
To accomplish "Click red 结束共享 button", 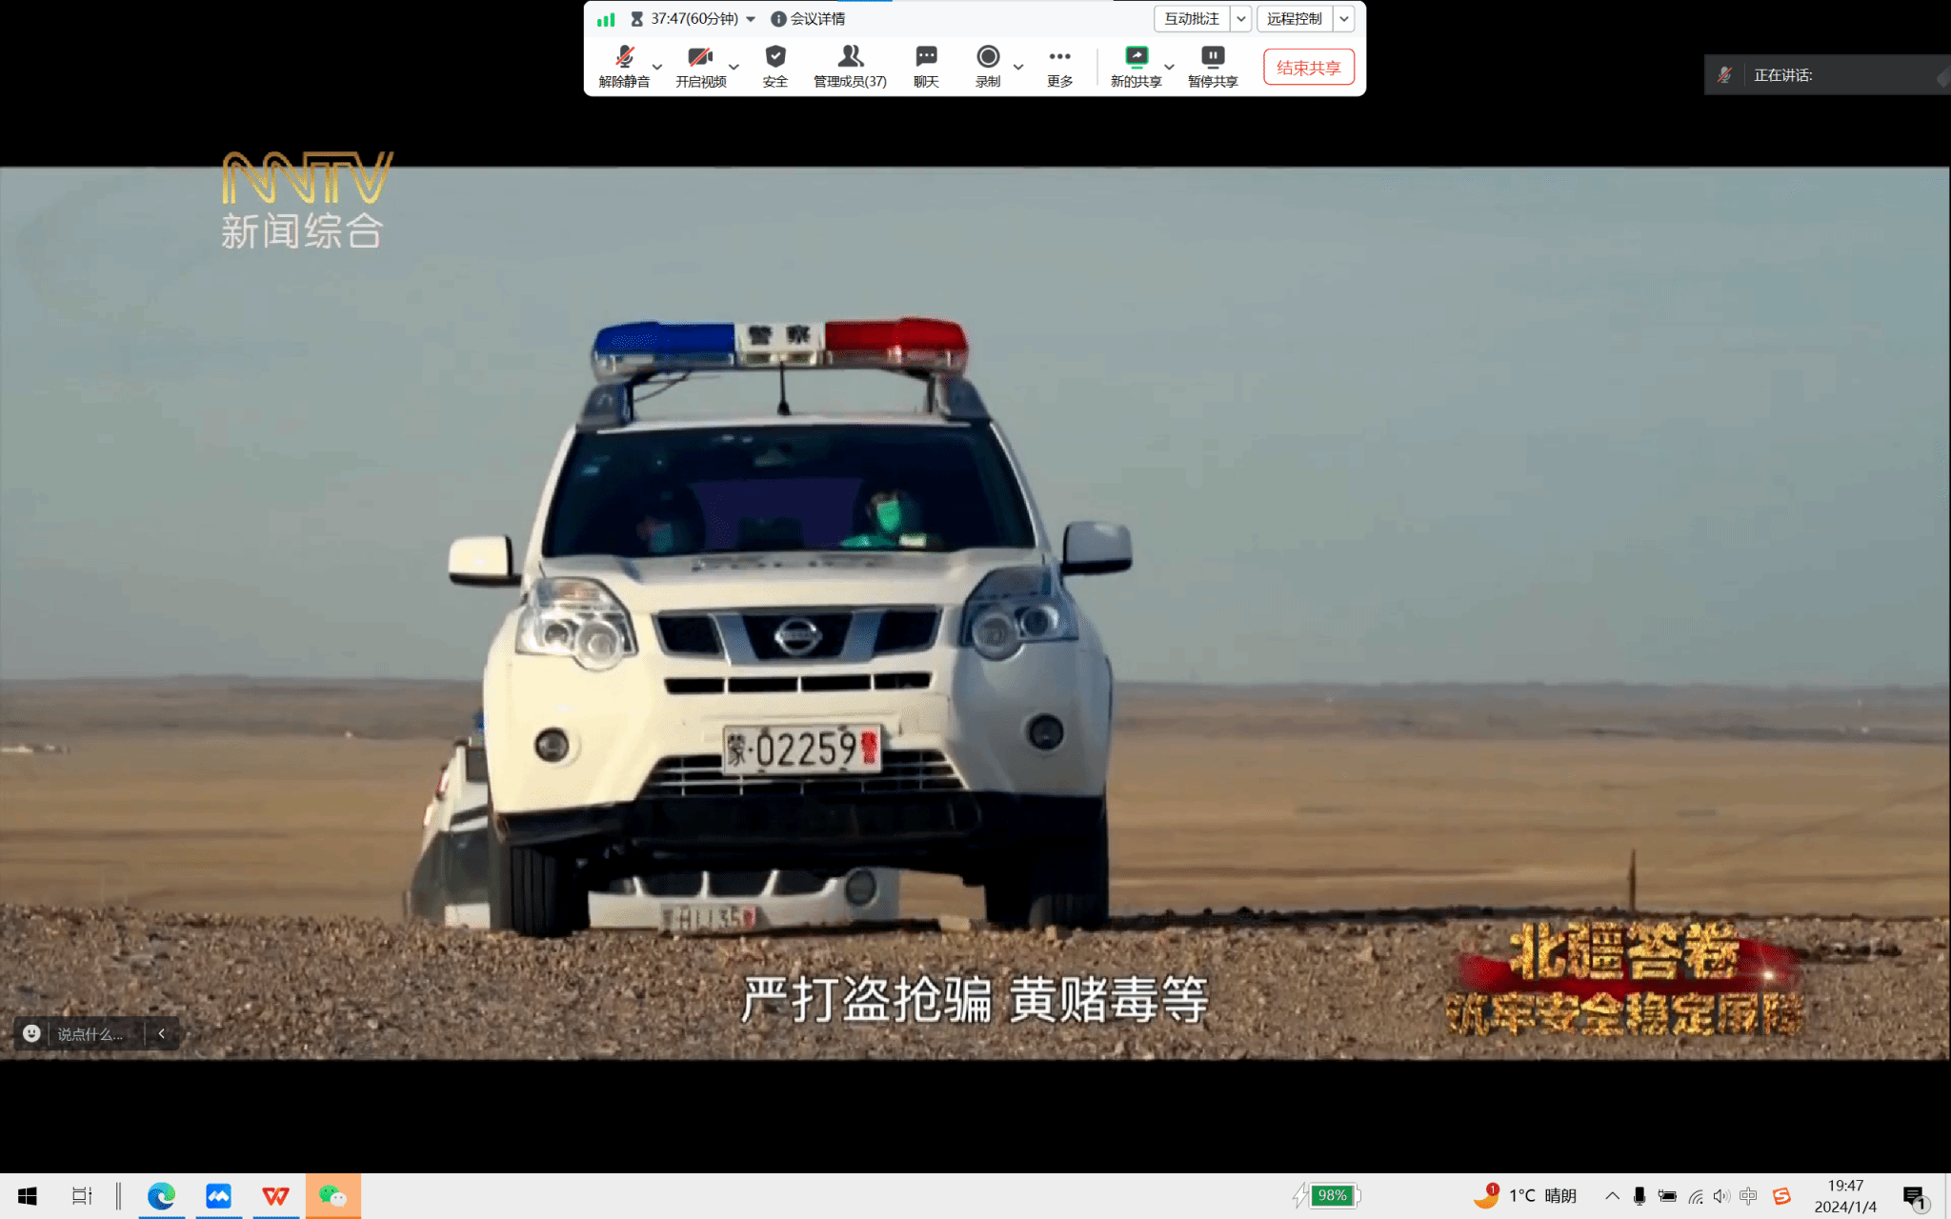I will pyautogui.click(x=1308, y=68).
